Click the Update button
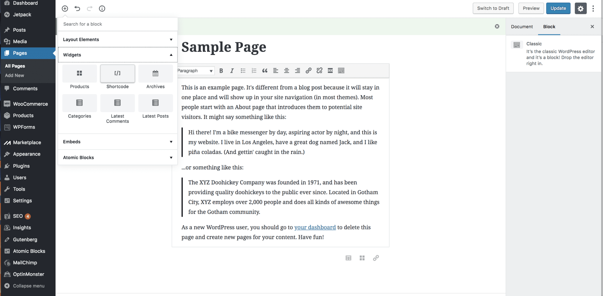This screenshot has height=296, width=603. [x=558, y=8]
